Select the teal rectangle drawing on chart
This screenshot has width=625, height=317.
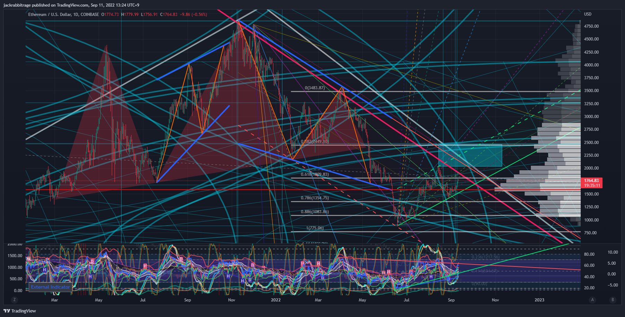click(470, 155)
